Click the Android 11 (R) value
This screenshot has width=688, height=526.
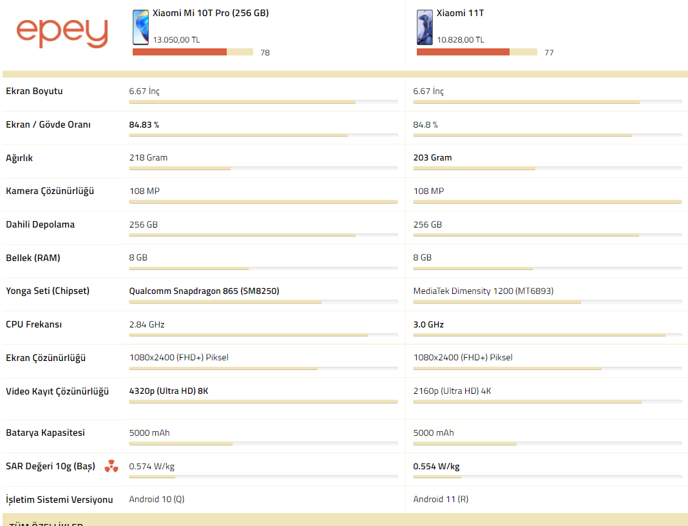point(441,499)
